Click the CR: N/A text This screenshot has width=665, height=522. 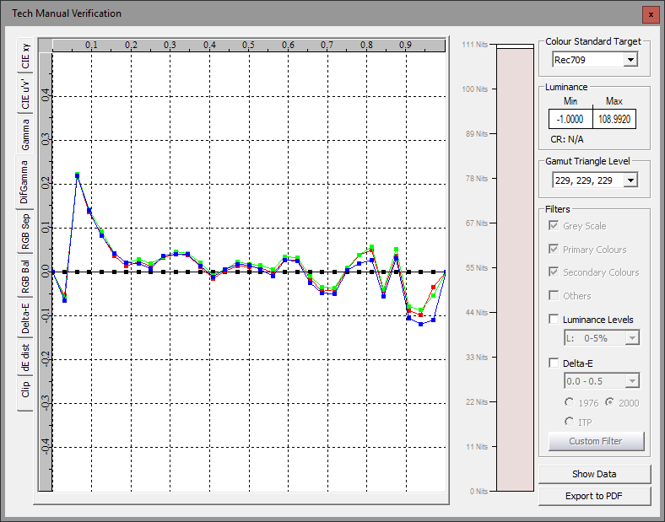click(567, 139)
